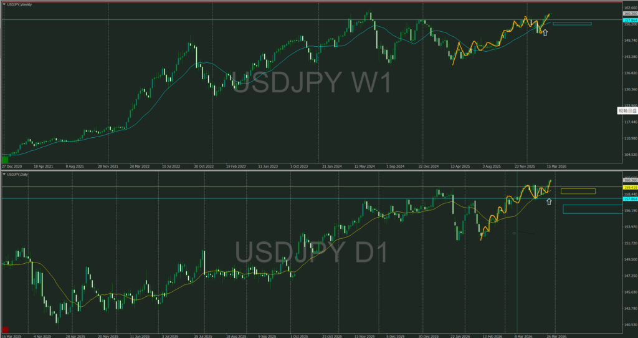The image size is (638, 338).
Task: Click the red square in daily chart corner
Action: (6, 329)
